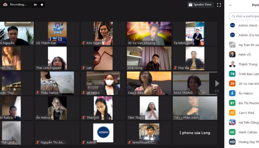Click the cloud recording indicator icon
This screenshot has height=148, width=259.
[x=5, y=4]
